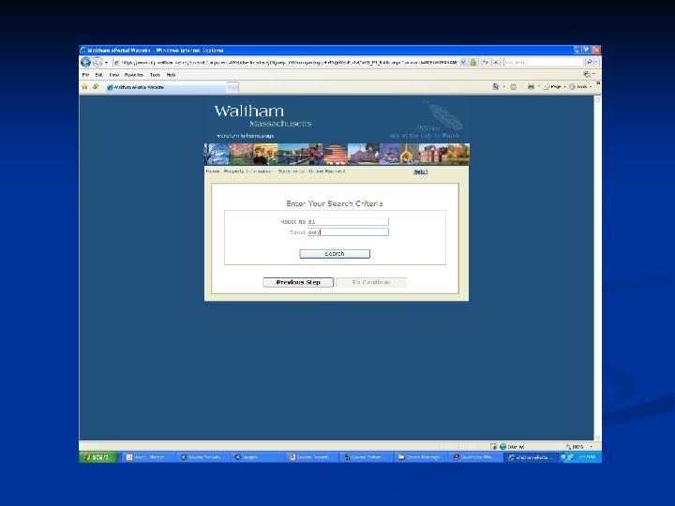Click the Waltham banner photo strip
675x506 pixels.
337,154
